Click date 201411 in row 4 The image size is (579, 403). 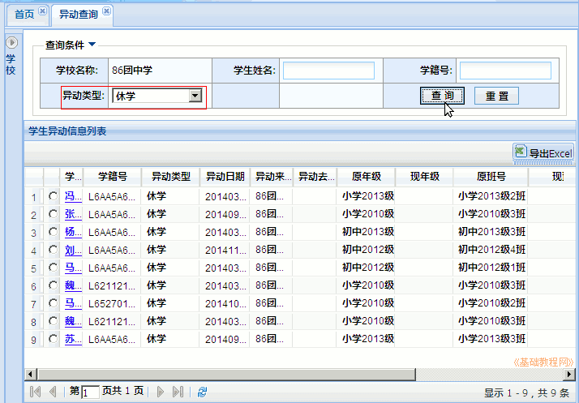(x=225, y=250)
